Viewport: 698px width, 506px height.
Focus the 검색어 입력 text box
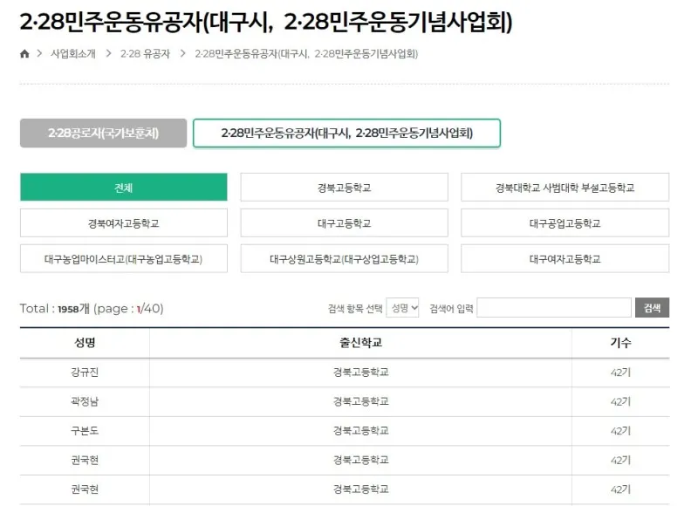tap(554, 307)
